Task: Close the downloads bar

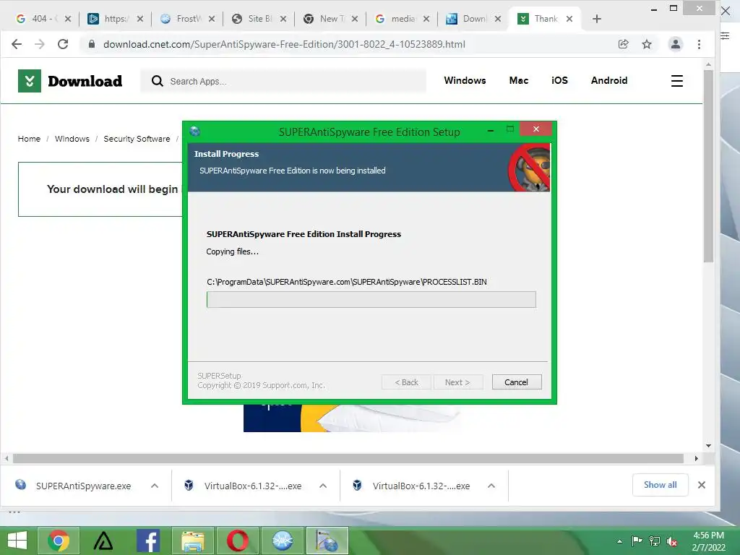Action: 701,485
